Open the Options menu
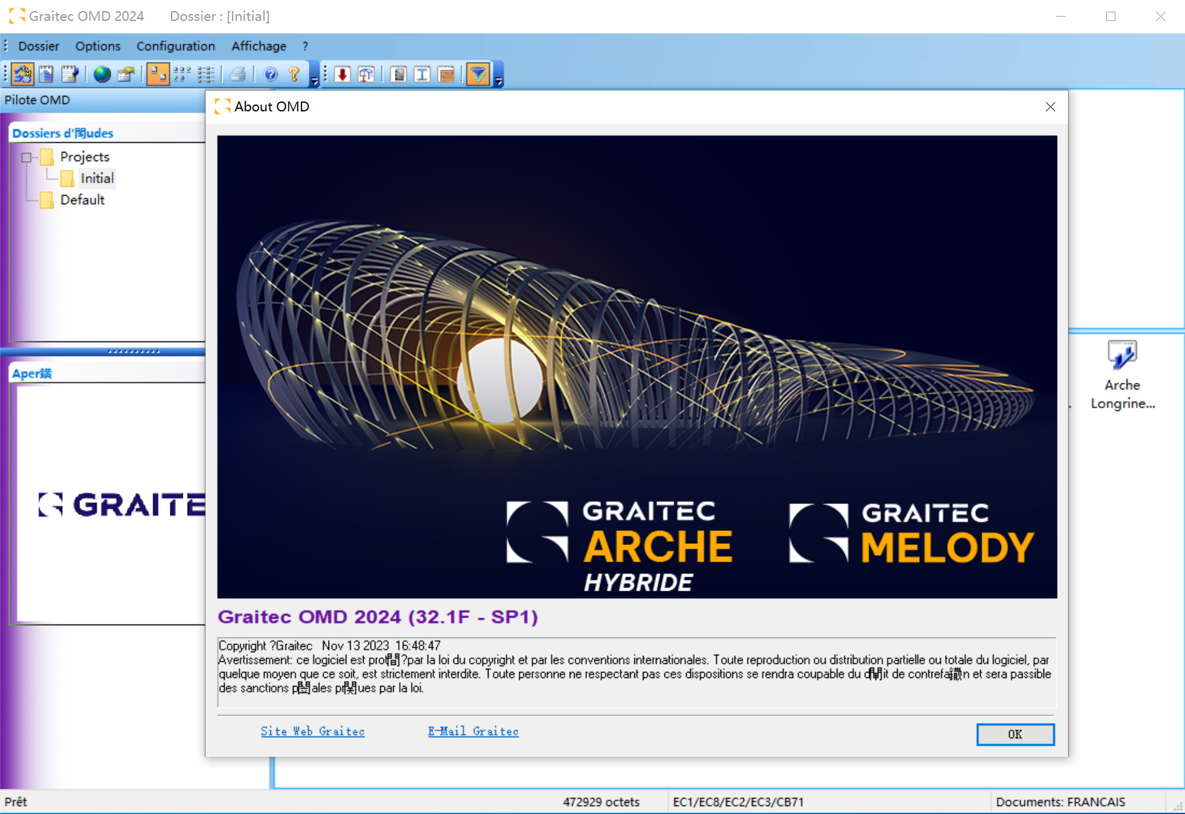 [98, 46]
